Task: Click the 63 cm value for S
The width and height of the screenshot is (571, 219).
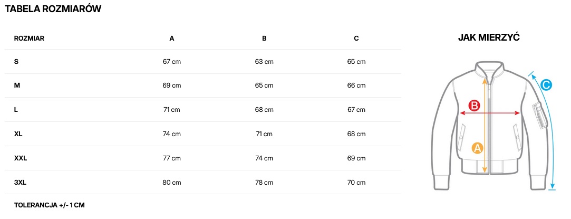Action: click(x=264, y=62)
